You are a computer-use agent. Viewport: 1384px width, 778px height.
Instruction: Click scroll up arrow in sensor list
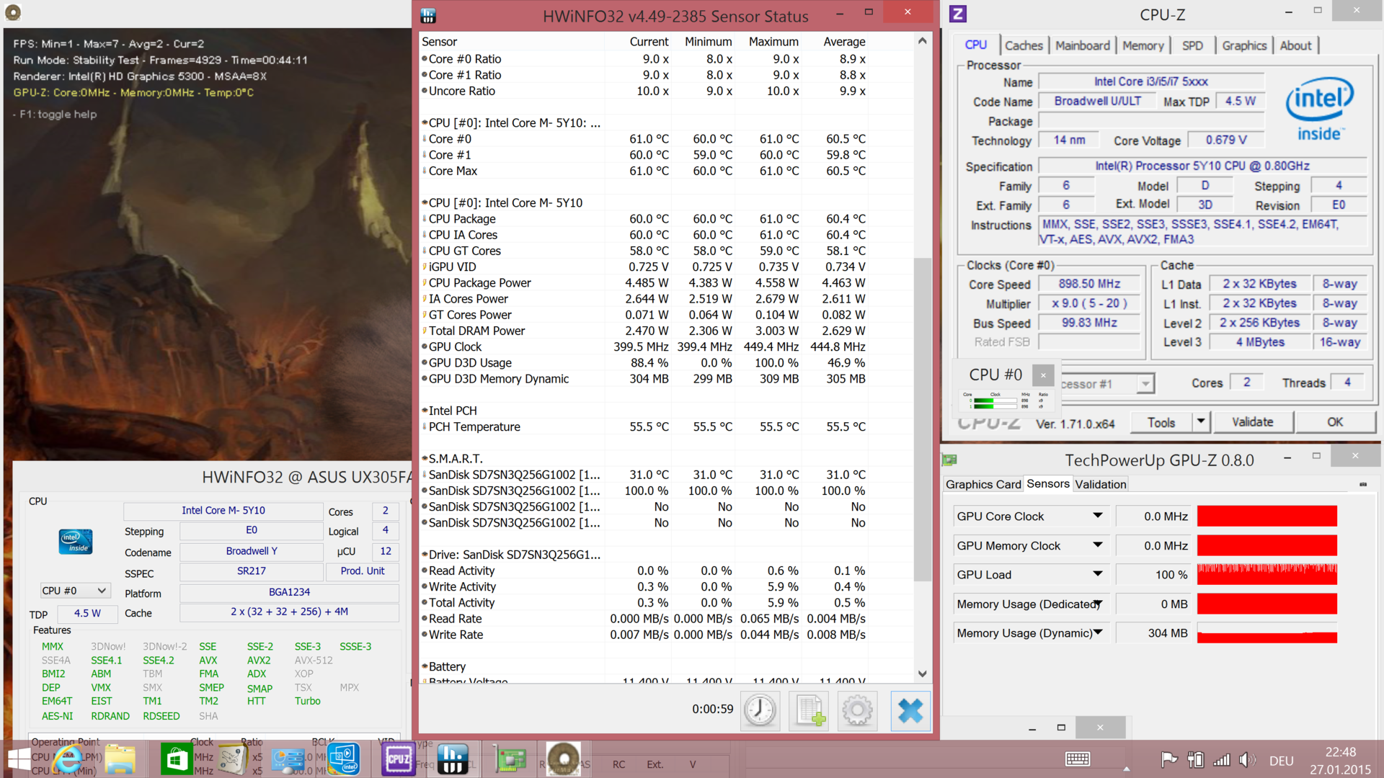tap(923, 41)
